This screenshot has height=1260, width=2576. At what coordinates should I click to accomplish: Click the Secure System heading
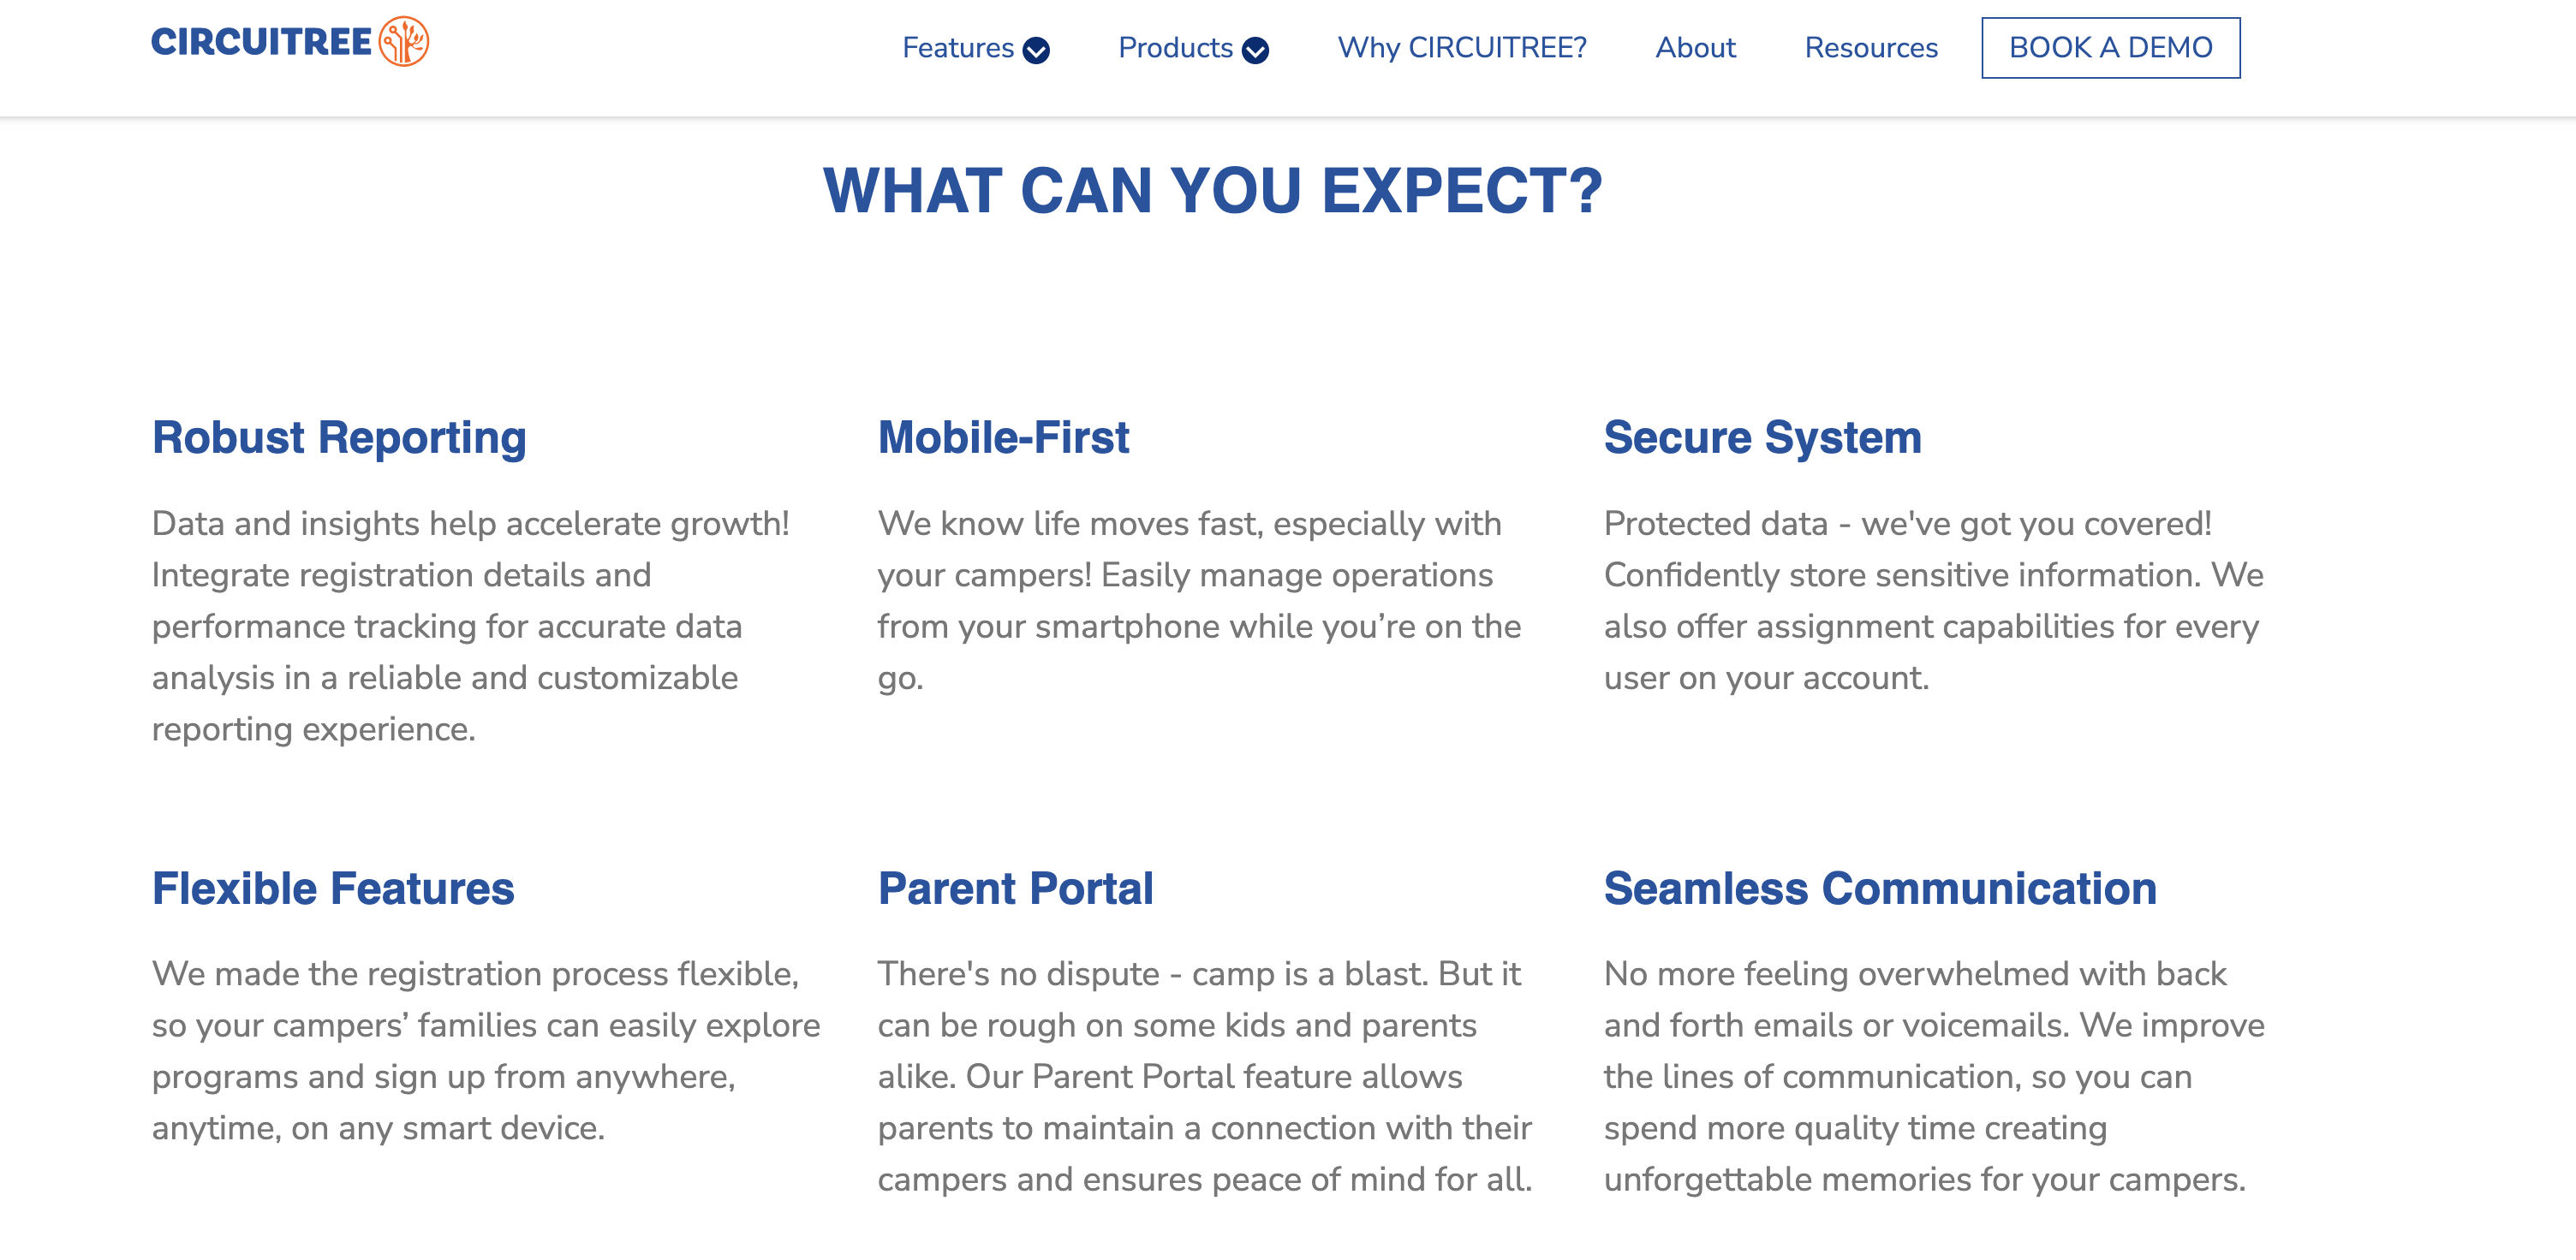[1762, 437]
